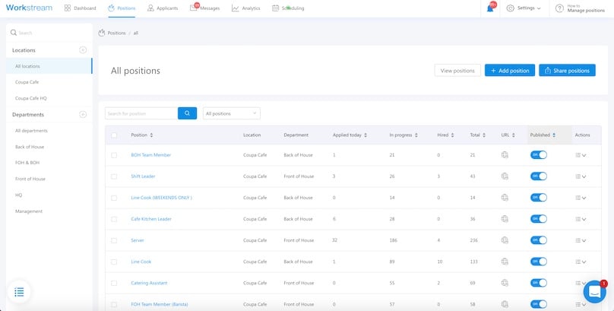Open URL globe icon for BOH Team Member
This screenshot has height=311, width=614.
tap(505, 155)
